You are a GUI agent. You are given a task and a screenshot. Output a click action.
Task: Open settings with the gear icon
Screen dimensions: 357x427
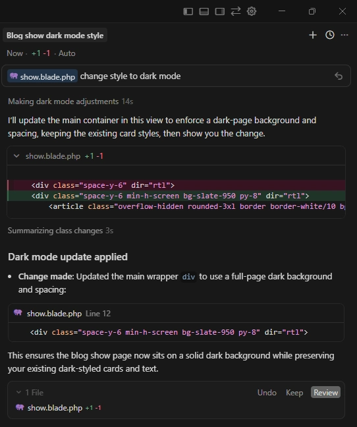(252, 11)
